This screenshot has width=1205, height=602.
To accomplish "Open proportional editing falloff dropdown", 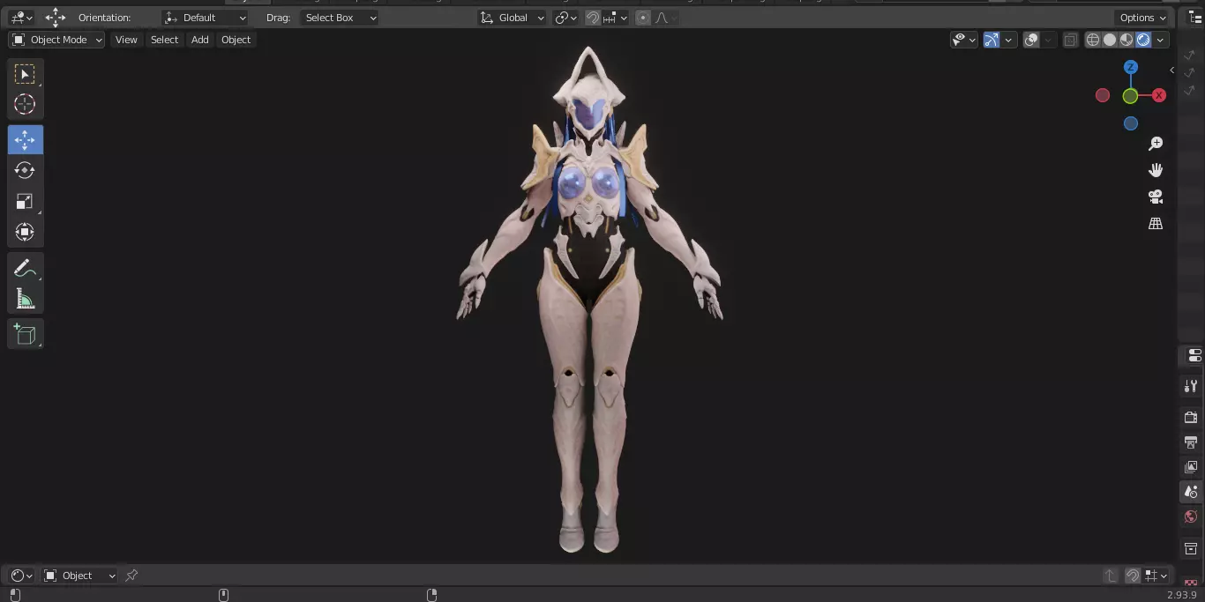I will tap(666, 18).
